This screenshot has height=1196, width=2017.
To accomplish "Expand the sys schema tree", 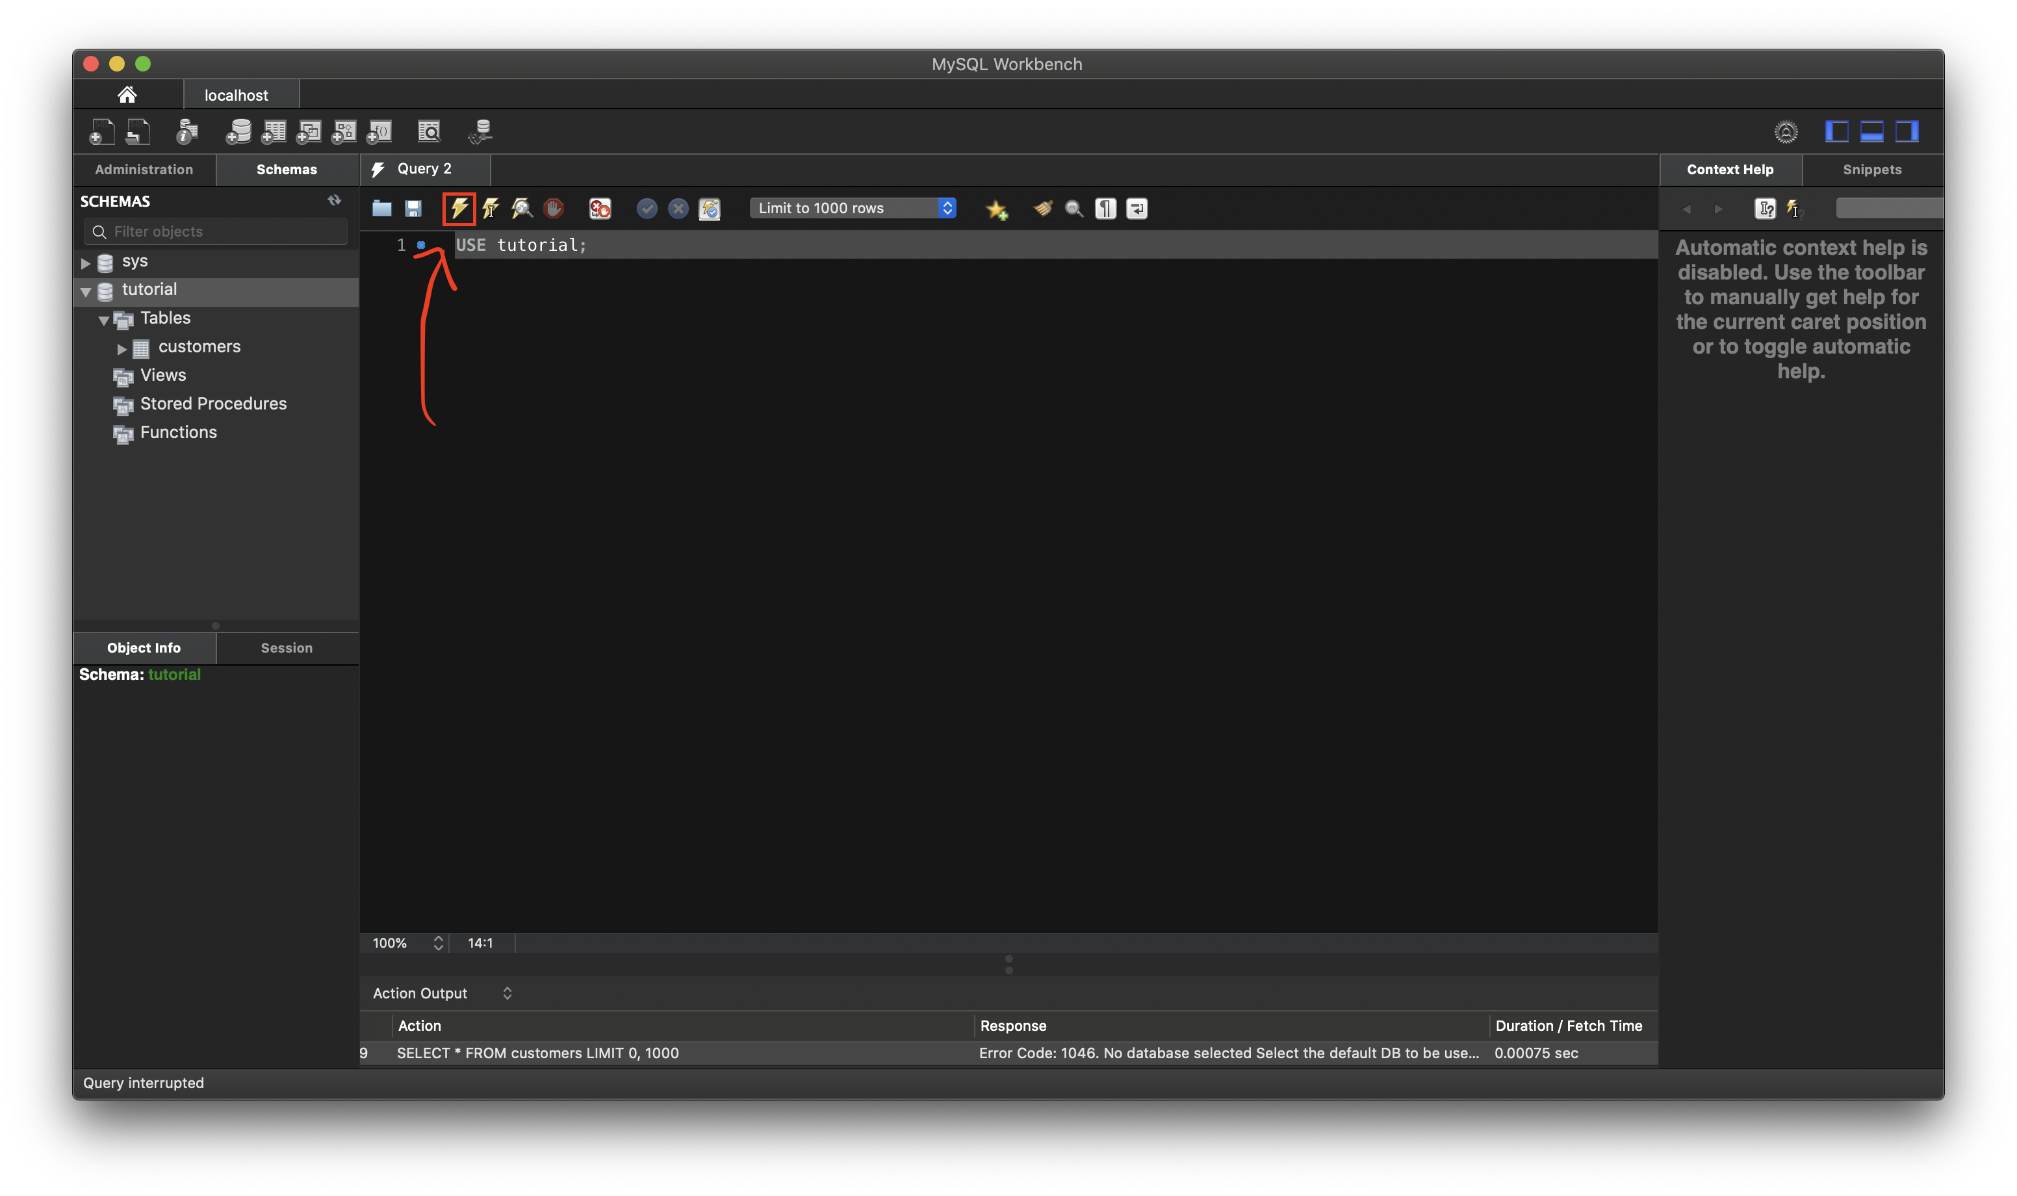I will click(85, 263).
